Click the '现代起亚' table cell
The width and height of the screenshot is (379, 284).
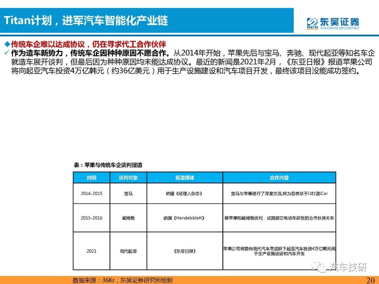click(128, 251)
